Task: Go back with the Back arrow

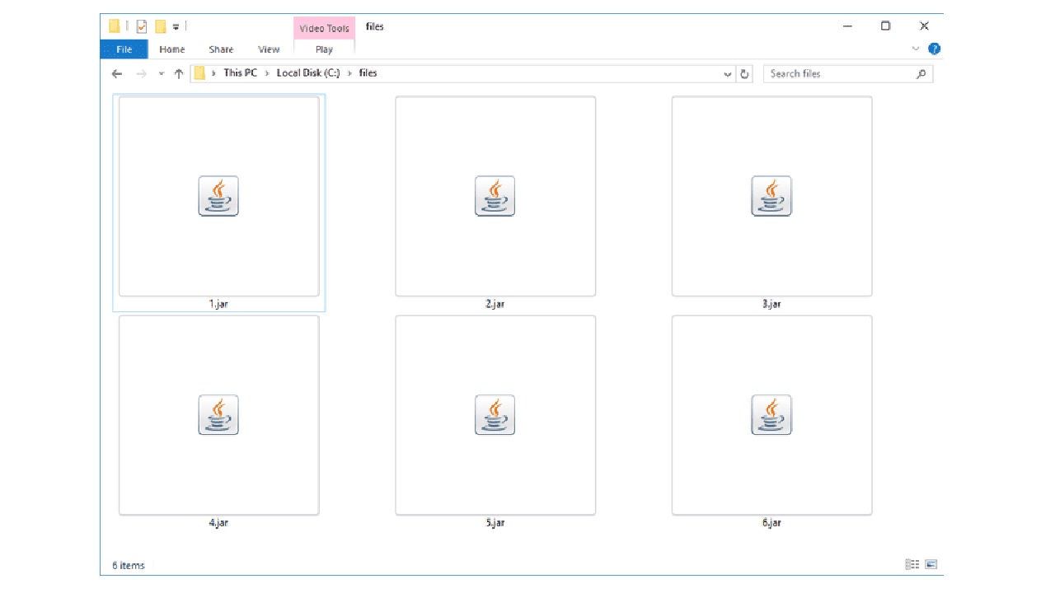Action: [x=117, y=73]
